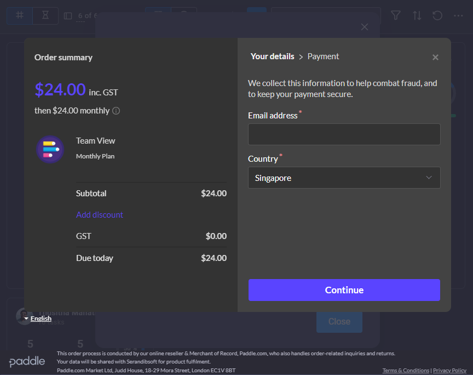Select the Payment step in breadcrumb
This screenshot has width=473, height=375.
point(323,56)
